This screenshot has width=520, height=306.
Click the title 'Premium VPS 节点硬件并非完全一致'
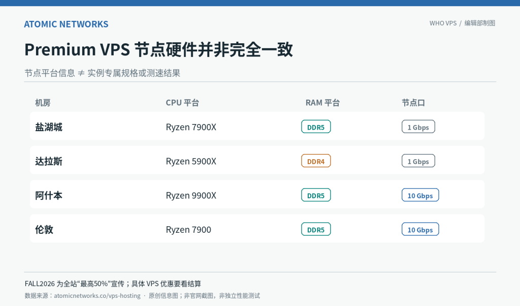point(158,49)
